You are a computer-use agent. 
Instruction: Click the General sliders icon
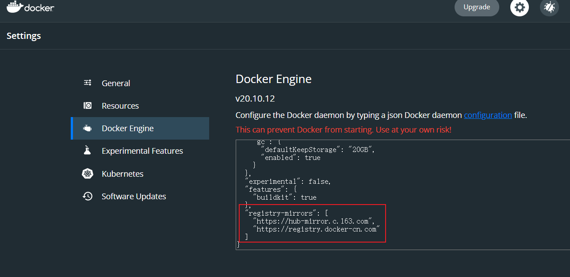click(88, 83)
